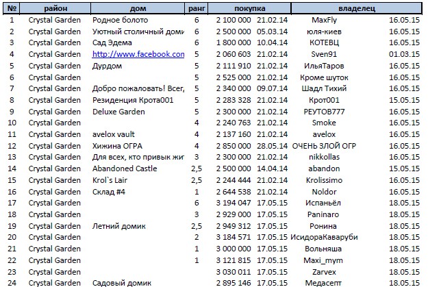Click the Испаньёл owner cell
Image resolution: width=428 pixels, height=287 pixels.
pos(323,203)
